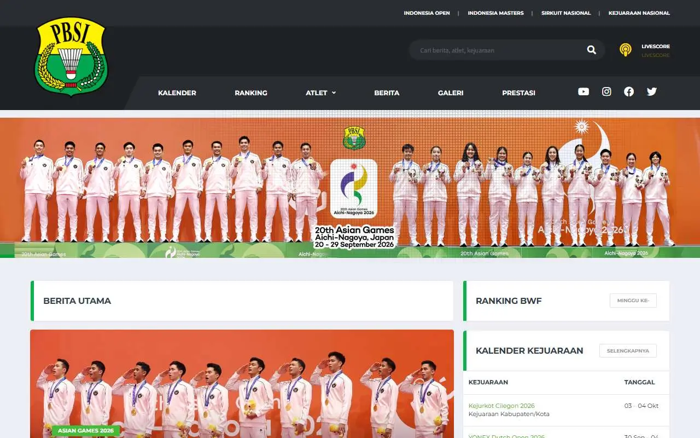This screenshot has width=700, height=438.
Task: Expand the ATLET dropdown menu
Action: (x=320, y=93)
